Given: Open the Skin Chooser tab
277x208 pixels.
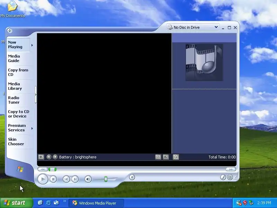Looking at the screenshot, I should pos(20,141).
